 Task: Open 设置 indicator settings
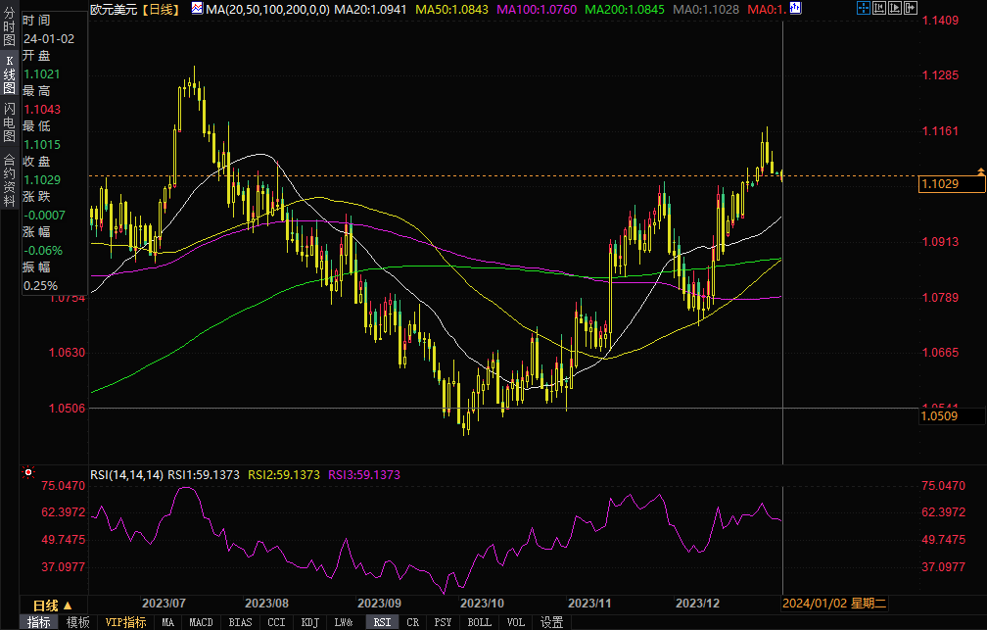coord(551,622)
